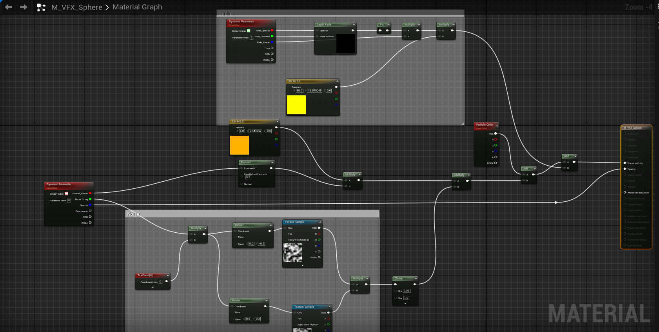Select the Outline comment box title
The image size is (659, 332).
[226, 14]
